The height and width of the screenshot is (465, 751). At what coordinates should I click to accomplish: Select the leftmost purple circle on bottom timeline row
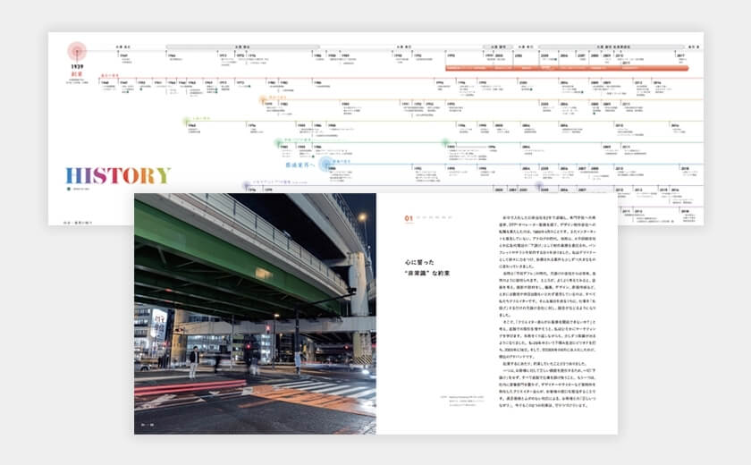pos(247,185)
